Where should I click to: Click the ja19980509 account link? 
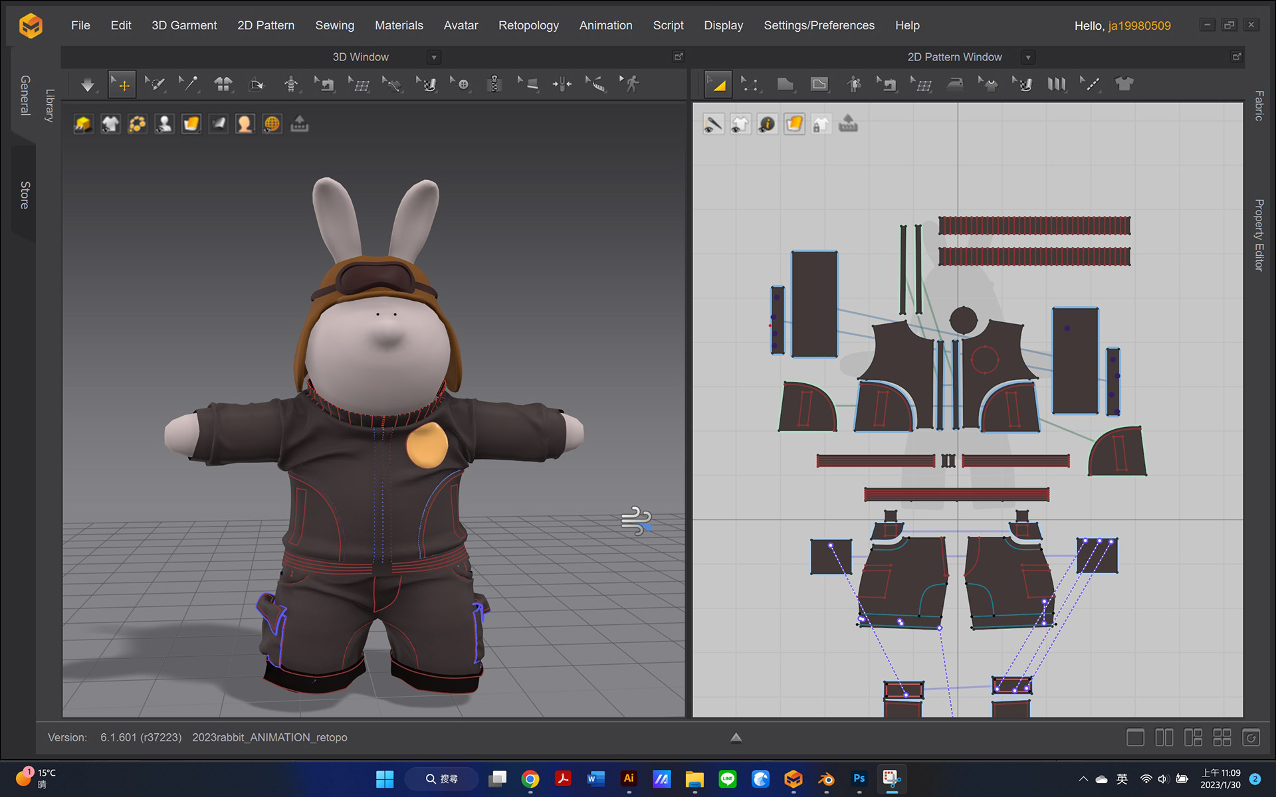coord(1139,26)
